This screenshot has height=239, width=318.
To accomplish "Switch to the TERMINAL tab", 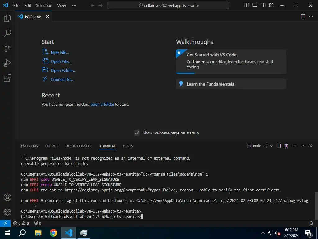I will point(107,146).
